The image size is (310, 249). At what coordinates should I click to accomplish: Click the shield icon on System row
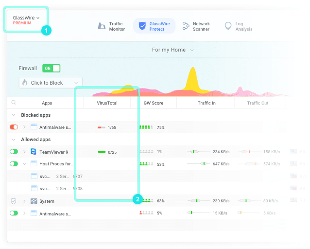tap(14, 201)
